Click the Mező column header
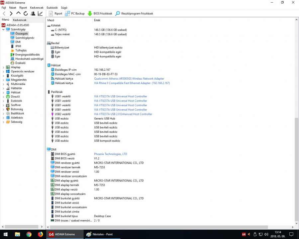The image size is (299, 239). [x=51, y=20]
